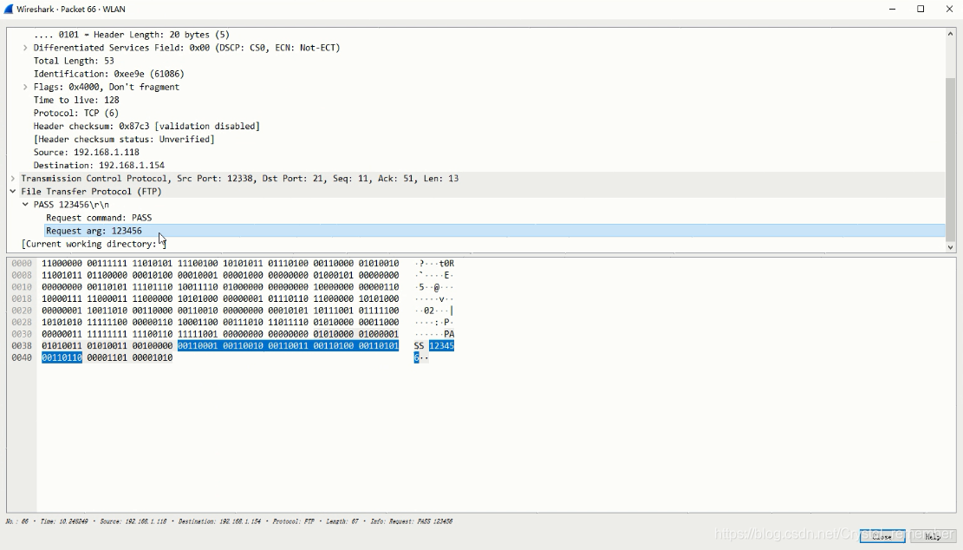Viewport: 963px width, 550px height.
Task: Click the status line Info: Request: PASS 123456
Action: point(412,521)
